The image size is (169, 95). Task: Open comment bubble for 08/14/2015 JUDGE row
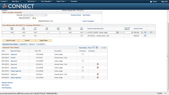[83, 68]
